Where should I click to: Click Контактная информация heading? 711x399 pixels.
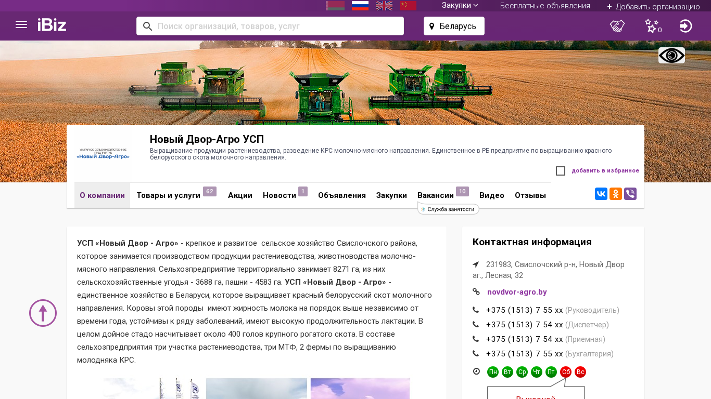[532, 242]
